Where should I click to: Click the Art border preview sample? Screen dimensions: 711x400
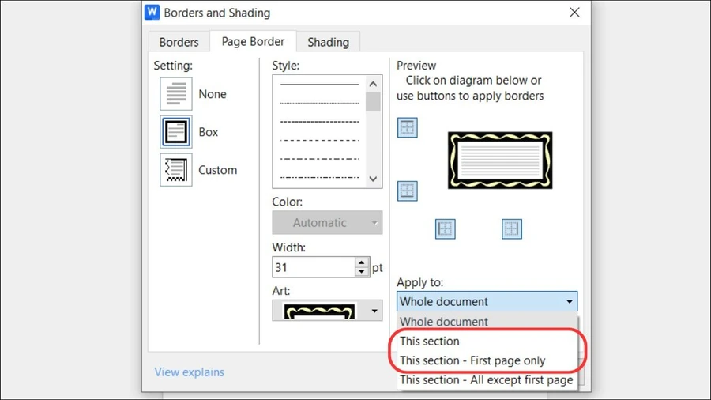pyautogui.click(x=319, y=311)
